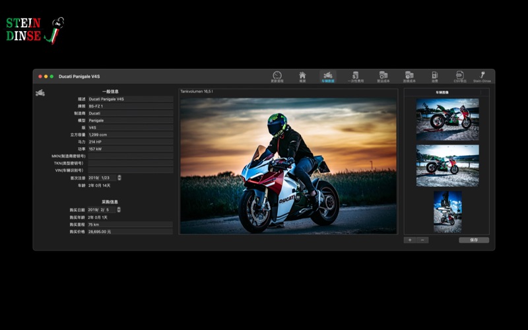Click the large sunset motorcycle rider photo
Image resolution: width=528 pixels, height=330 pixels.
point(288,166)
